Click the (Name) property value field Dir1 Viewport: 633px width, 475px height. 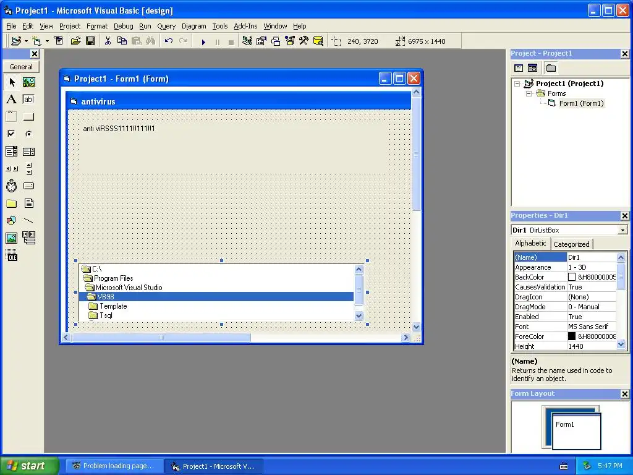[592, 257]
